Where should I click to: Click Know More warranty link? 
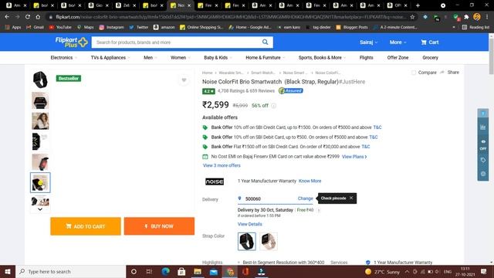click(310, 181)
